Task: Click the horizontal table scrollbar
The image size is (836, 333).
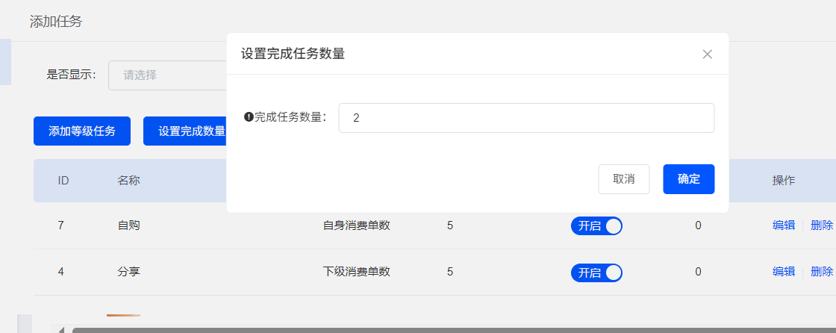Action: point(448,329)
